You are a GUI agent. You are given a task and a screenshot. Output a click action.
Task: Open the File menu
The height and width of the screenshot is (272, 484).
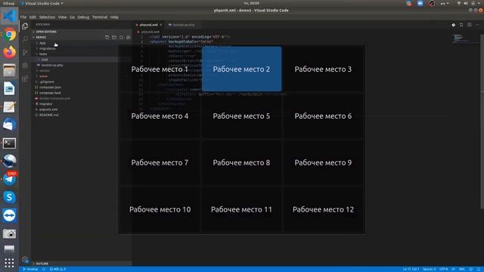[x=23, y=17]
